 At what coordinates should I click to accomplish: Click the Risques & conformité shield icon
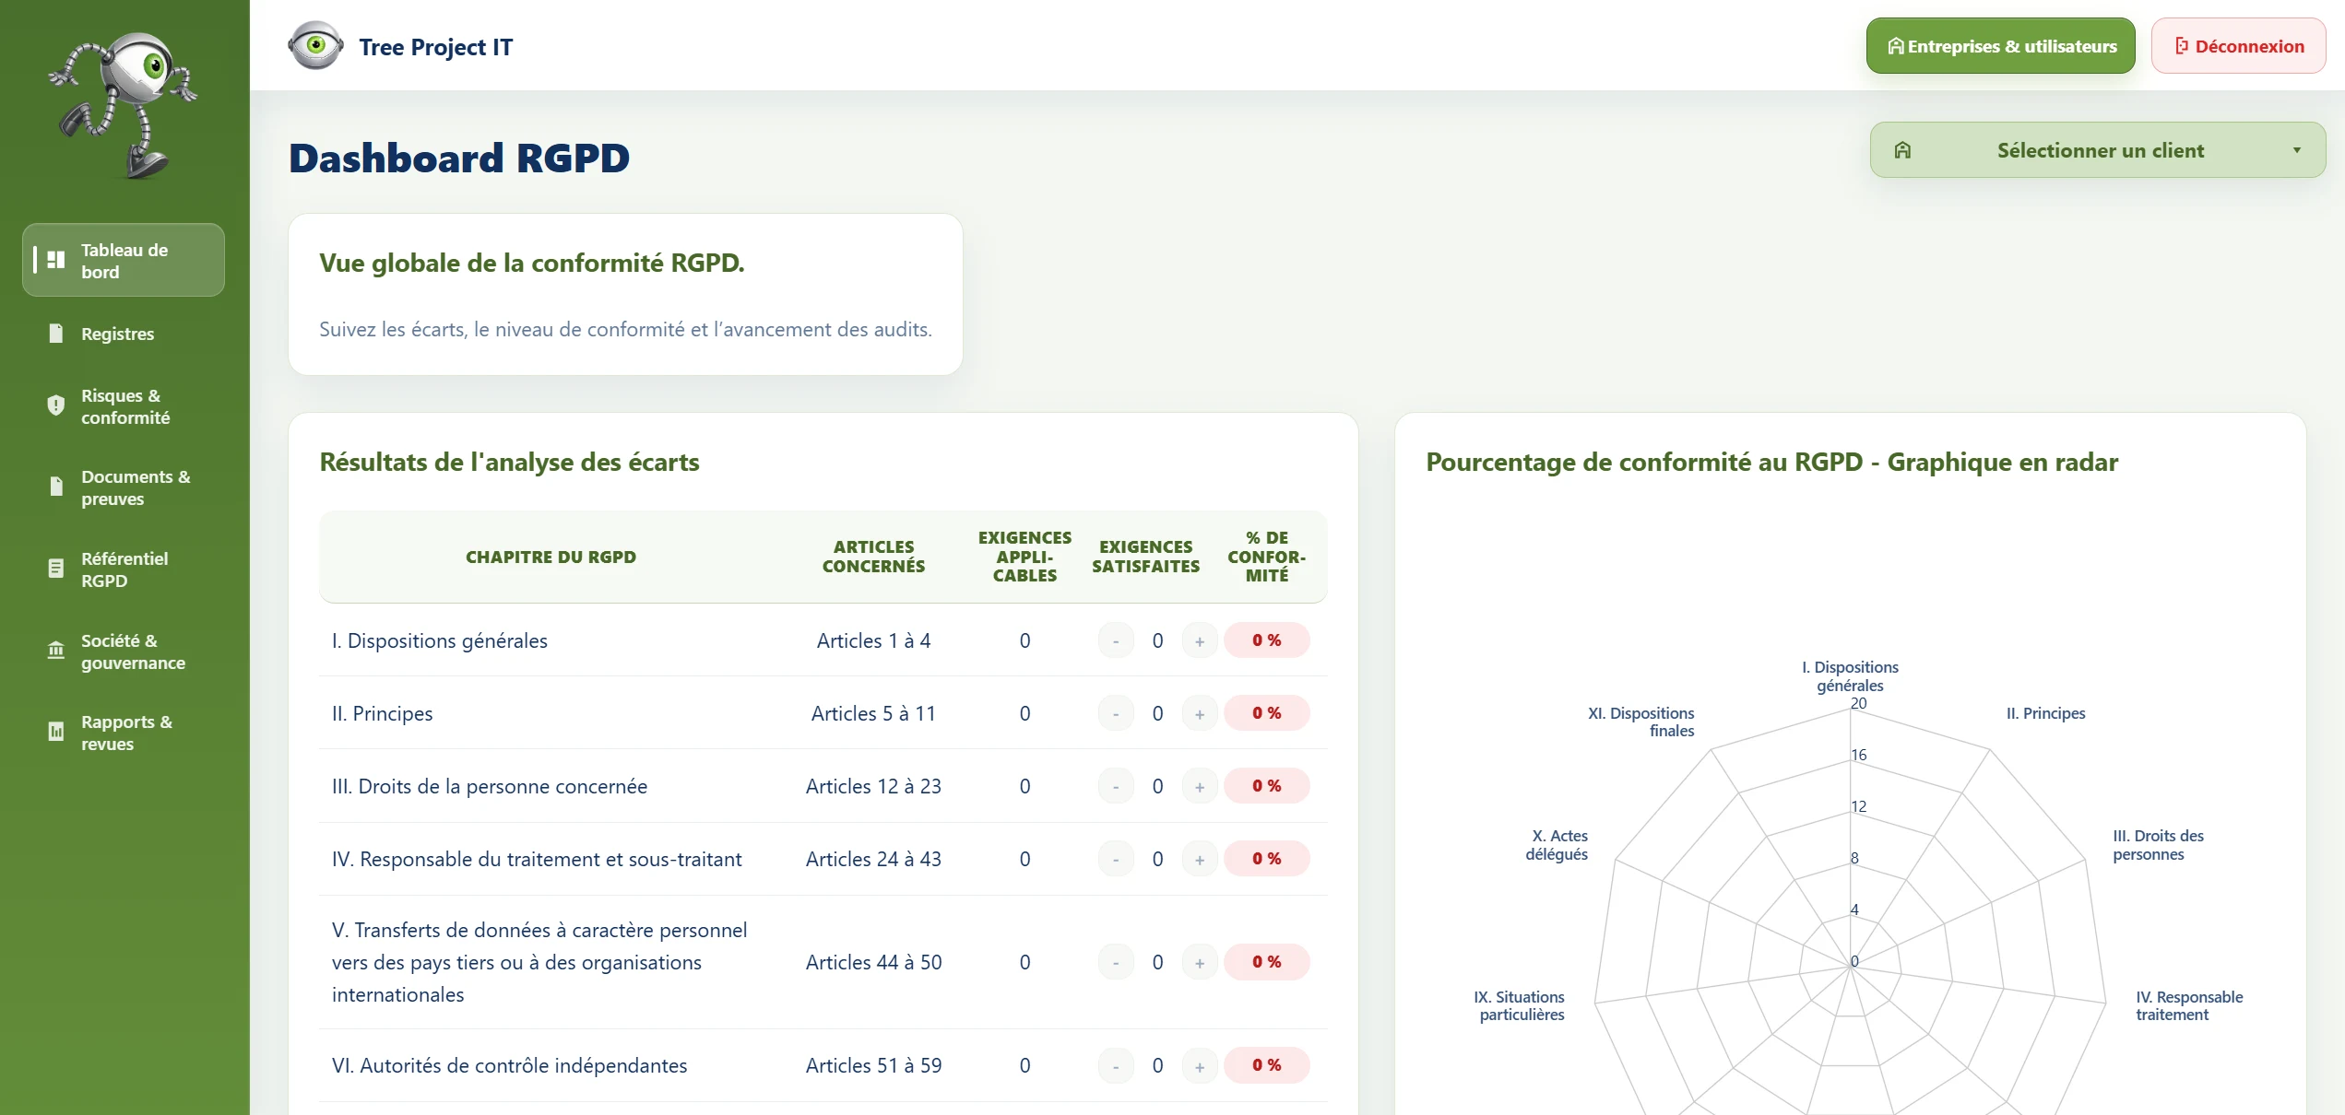pos(56,405)
